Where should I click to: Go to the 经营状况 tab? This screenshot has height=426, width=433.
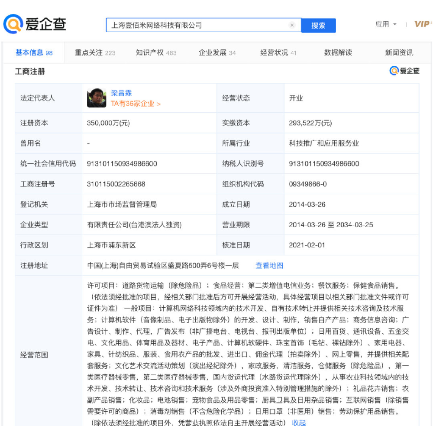point(278,52)
